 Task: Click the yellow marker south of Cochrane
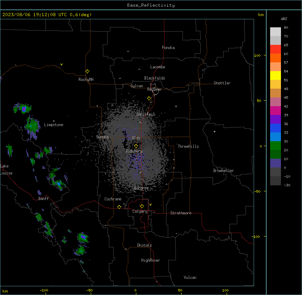point(119,207)
